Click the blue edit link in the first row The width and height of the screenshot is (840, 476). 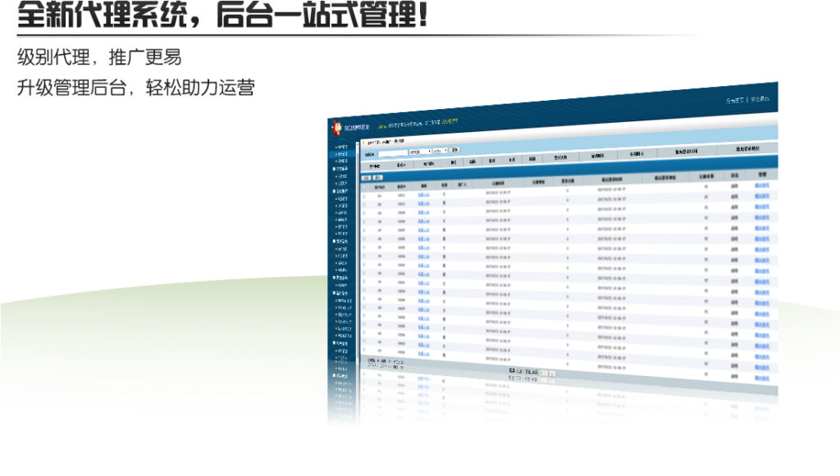[x=422, y=194]
